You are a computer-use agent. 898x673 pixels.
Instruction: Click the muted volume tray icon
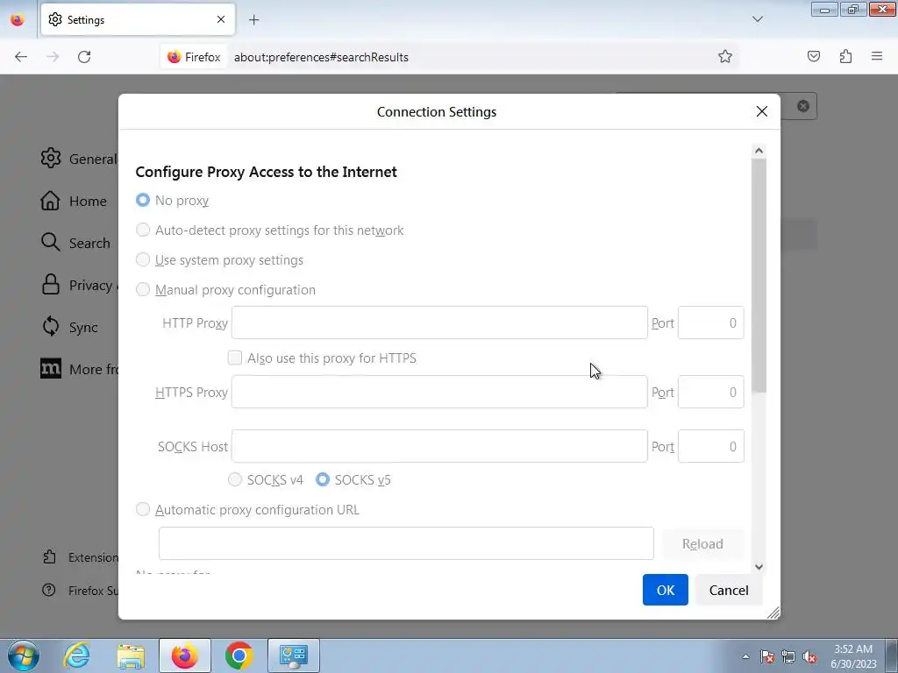pos(809,656)
